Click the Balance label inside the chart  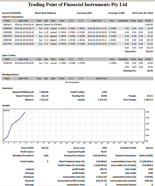coord(7,110)
